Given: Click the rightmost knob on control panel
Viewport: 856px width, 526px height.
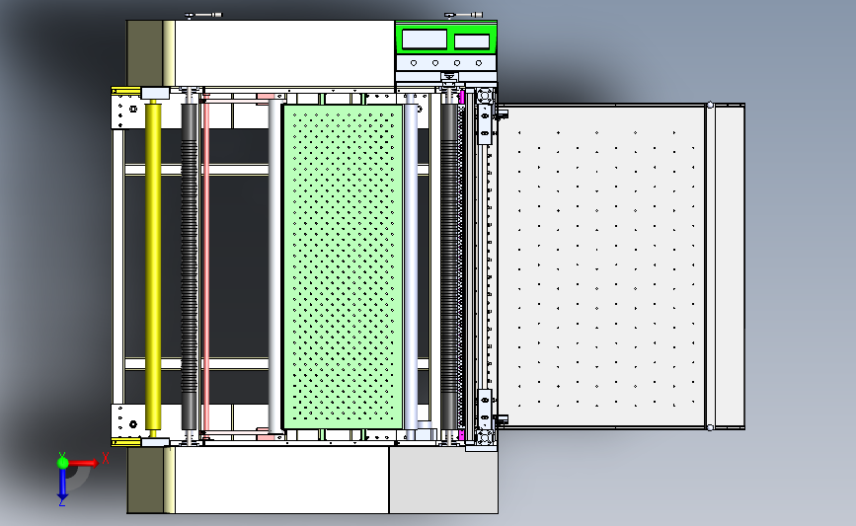Looking at the screenshot, I should click(x=479, y=63).
